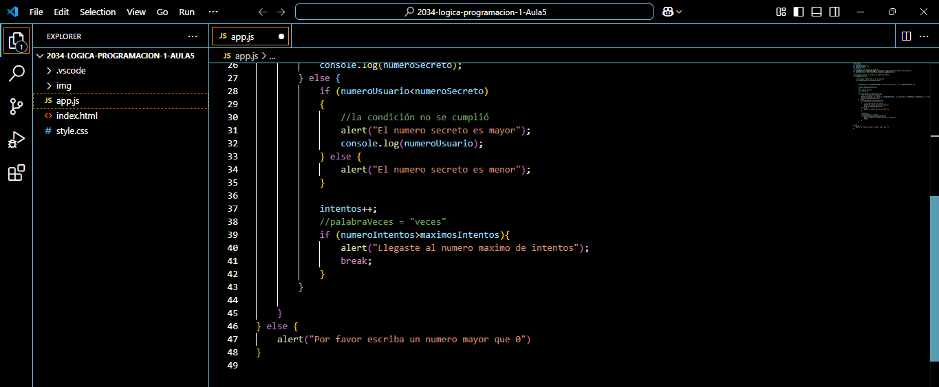939x387 pixels.
Task: Open the Edit menu
Action: [x=61, y=12]
